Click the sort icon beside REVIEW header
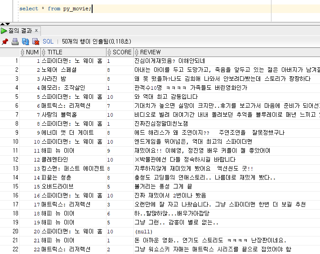The image size is (320, 254). [x=137, y=53]
